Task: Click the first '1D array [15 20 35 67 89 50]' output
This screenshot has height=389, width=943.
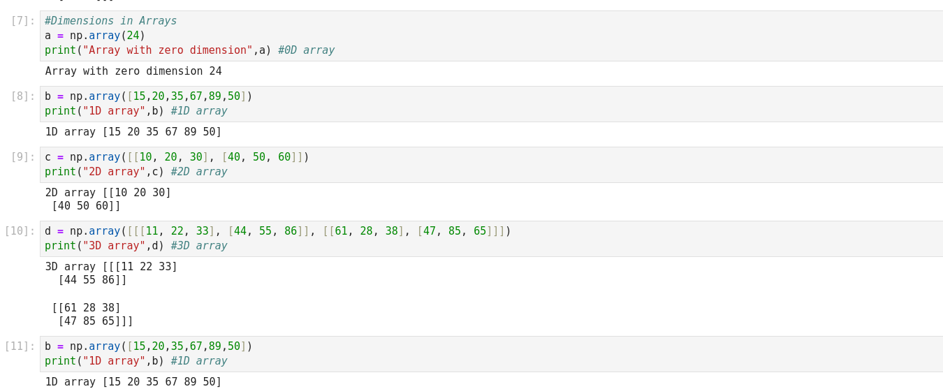Action: point(133,132)
